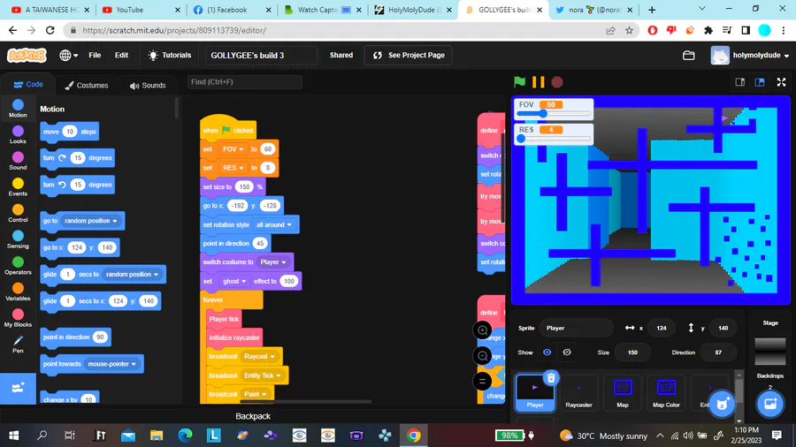The image size is (796, 447).
Task: Click See Project Page button
Action: coord(409,56)
